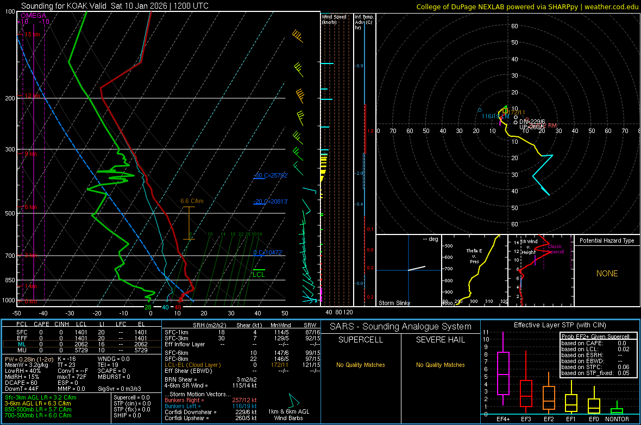The width and height of the screenshot is (641, 425).
Task: Click the Wind Speed (knots) panel header
Action: coord(334,19)
